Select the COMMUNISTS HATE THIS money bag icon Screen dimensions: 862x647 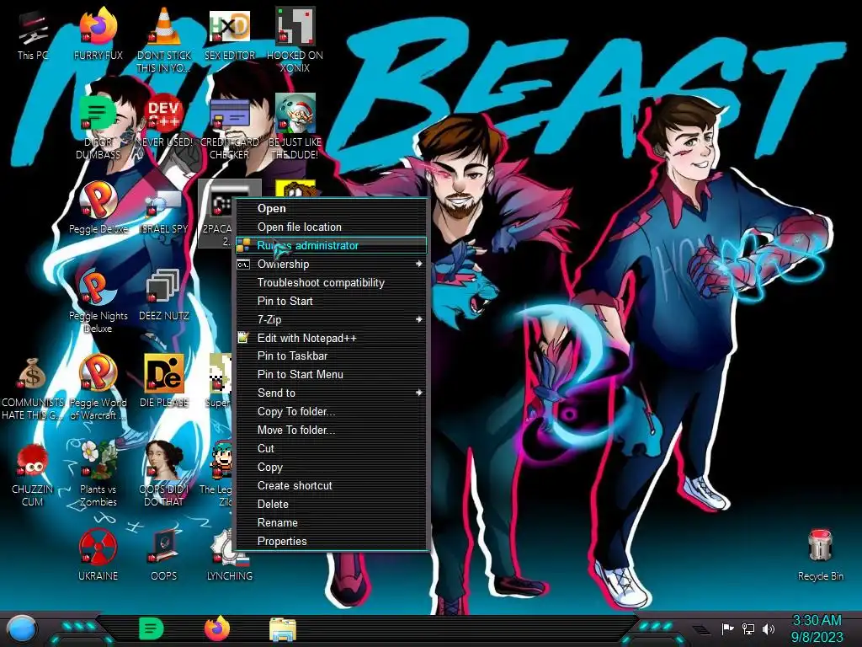(x=33, y=388)
